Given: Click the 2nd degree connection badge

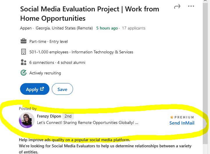Looking at the screenshot, I should [68, 116].
